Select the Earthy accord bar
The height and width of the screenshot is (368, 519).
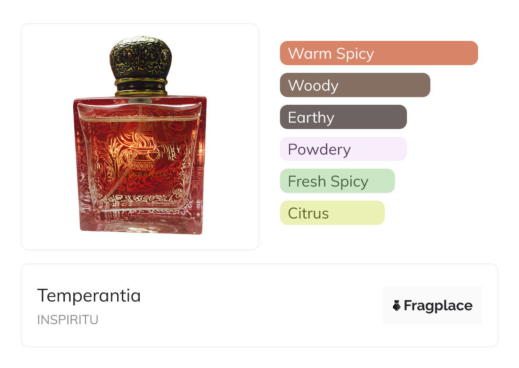343,117
